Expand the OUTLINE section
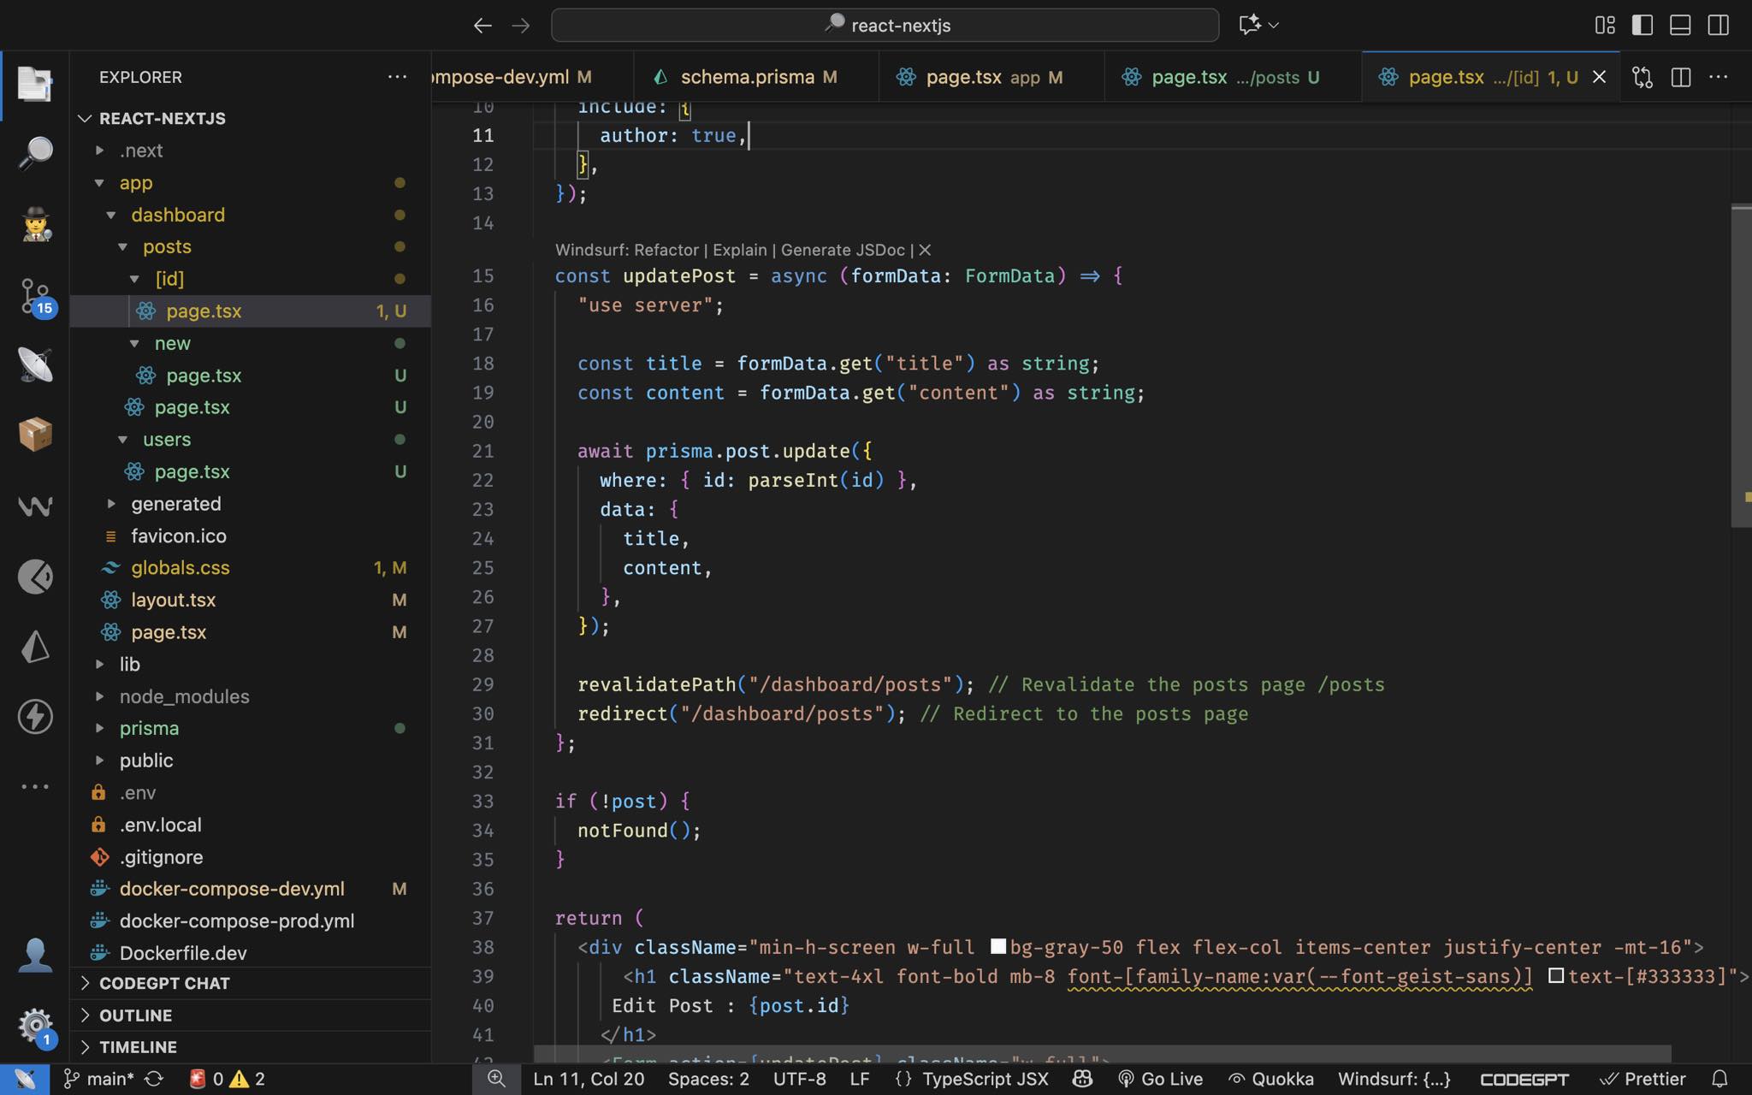 point(251,1015)
